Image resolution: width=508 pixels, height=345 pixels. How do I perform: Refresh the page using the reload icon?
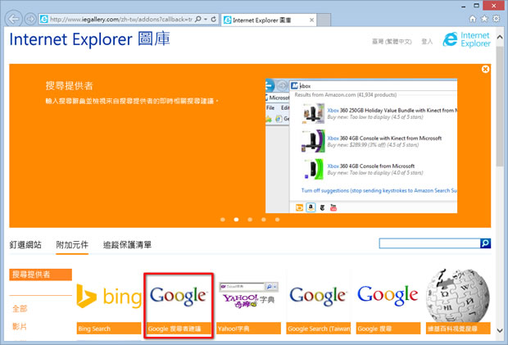214,19
